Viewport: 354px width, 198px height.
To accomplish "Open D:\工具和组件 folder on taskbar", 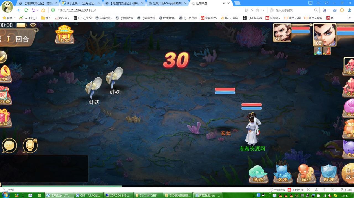I will [148, 195].
